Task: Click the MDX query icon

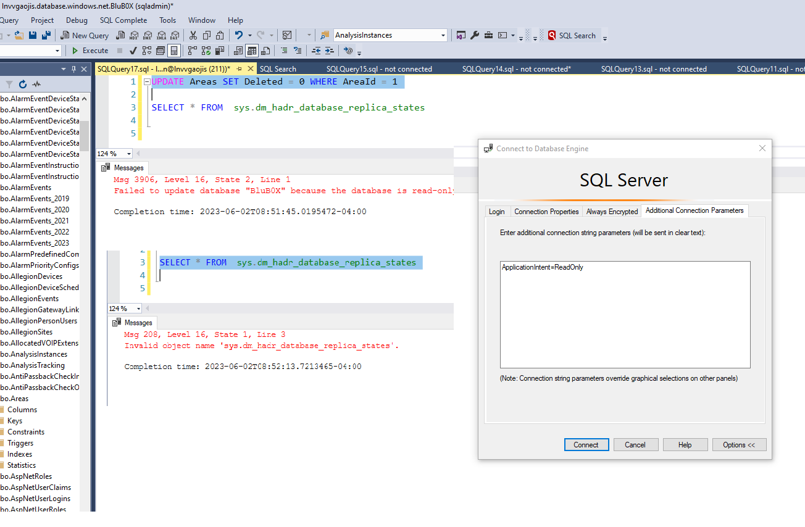Action: pyautogui.click(x=134, y=35)
